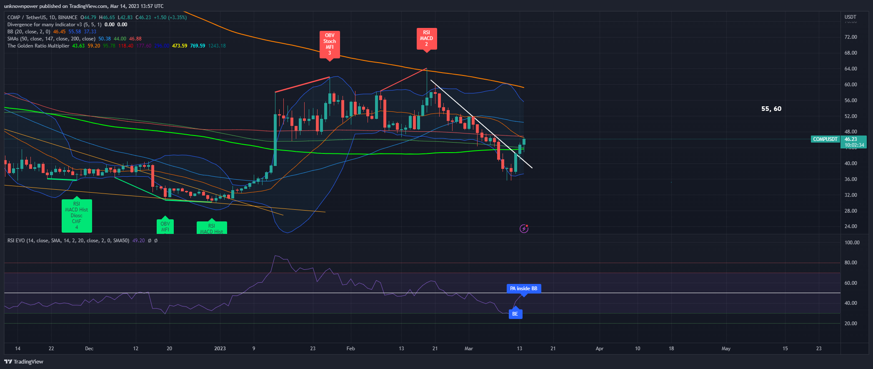Select the blue BE label on RSI pane

click(515, 314)
